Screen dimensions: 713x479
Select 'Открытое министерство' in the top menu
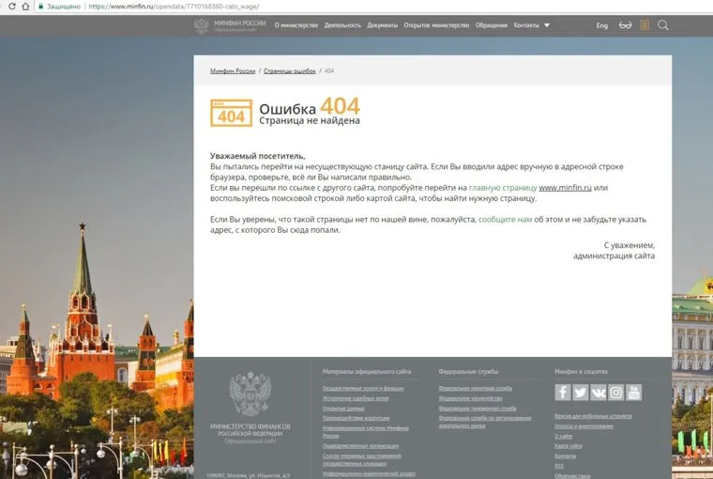point(436,25)
